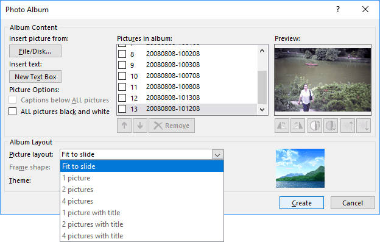380x242 pixels.
Task: Select Fit to slide layout option
Action: (x=142, y=166)
